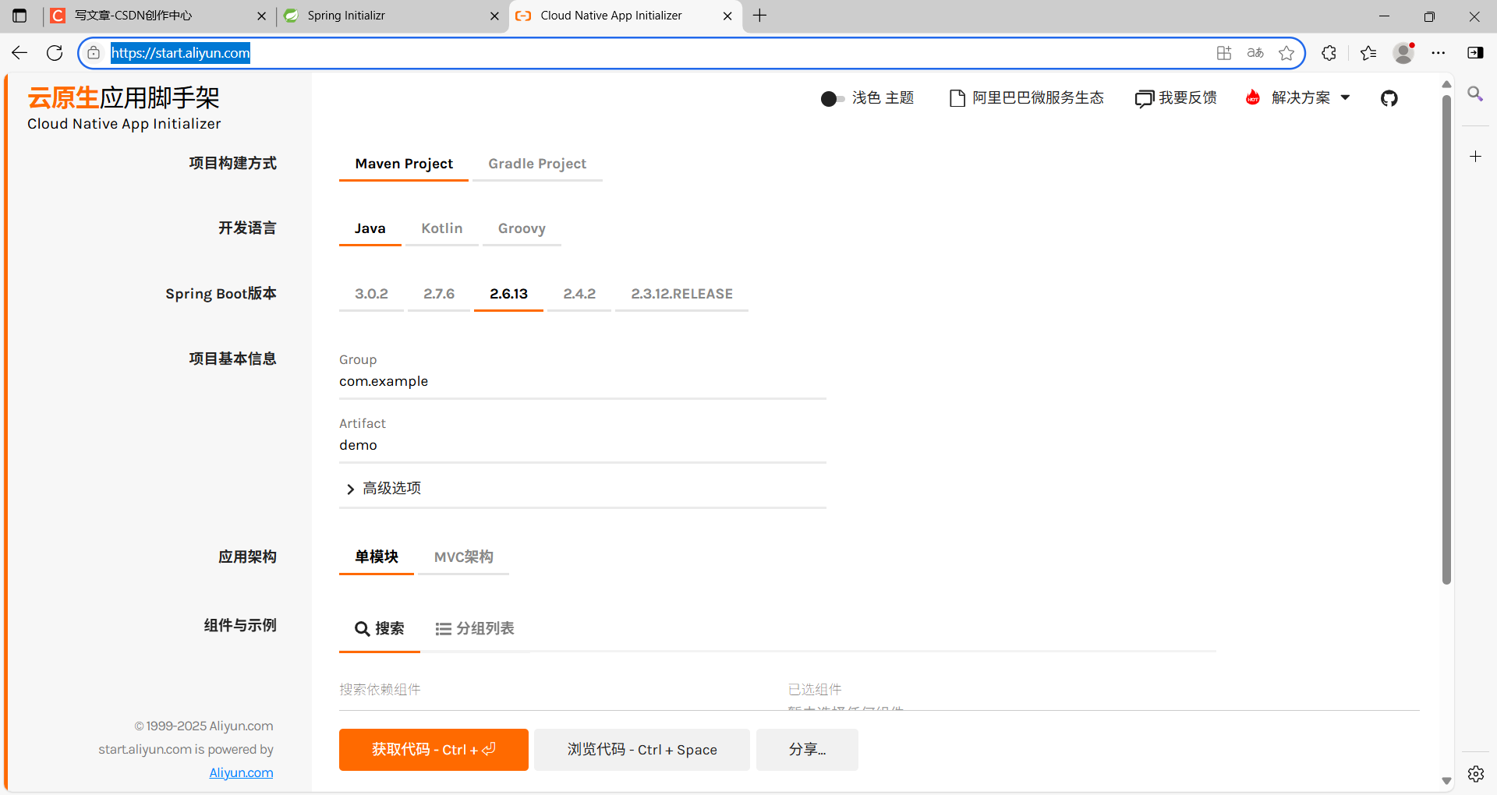Open the tab actions menu icon
Viewport: 1497px width, 795px height.
tap(19, 16)
